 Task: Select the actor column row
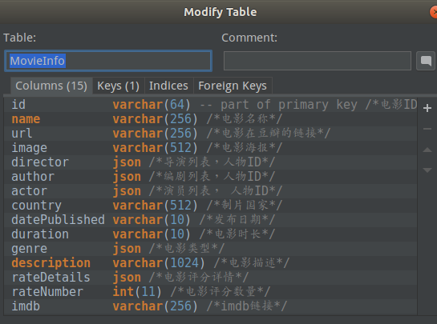[210, 191]
